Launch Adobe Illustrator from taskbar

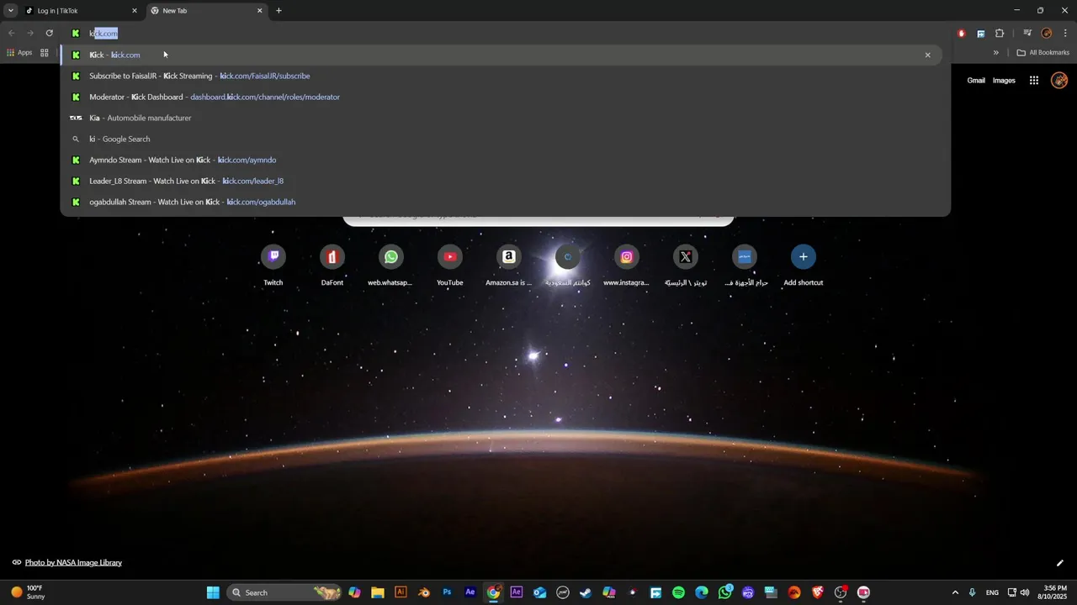pos(401,592)
